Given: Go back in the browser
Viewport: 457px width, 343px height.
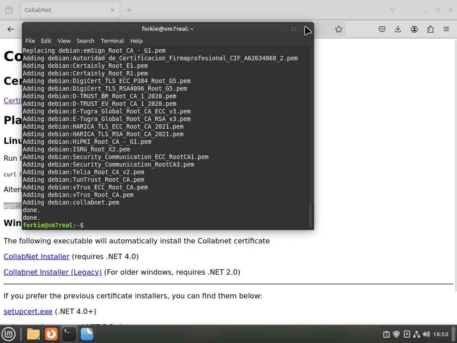Looking at the screenshot, I should (x=11, y=29).
